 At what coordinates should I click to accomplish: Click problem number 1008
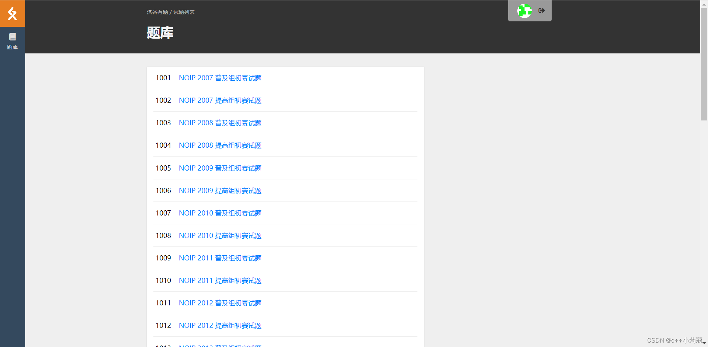coord(163,236)
